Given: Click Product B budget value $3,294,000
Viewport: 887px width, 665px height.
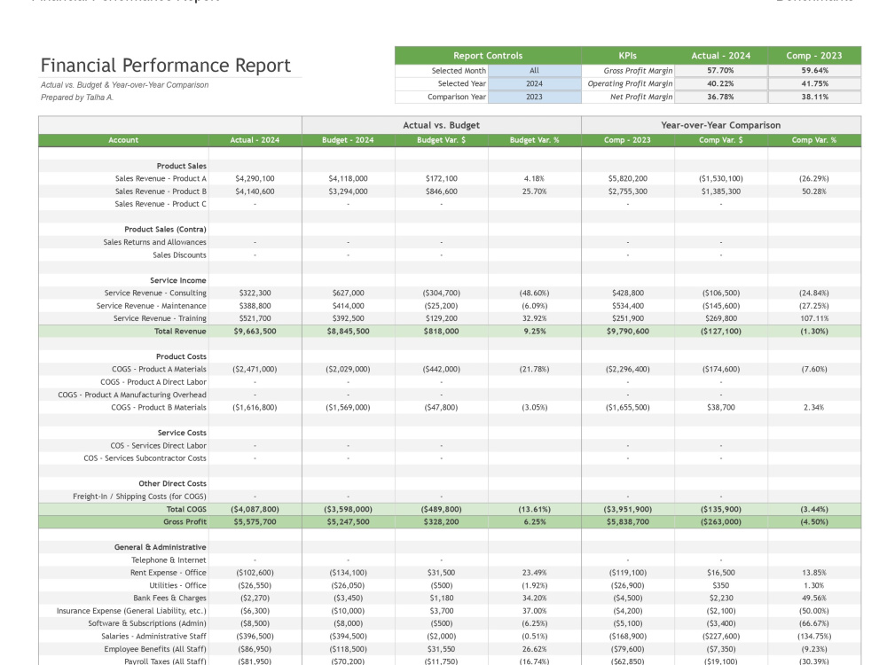Looking at the screenshot, I should click(348, 192).
